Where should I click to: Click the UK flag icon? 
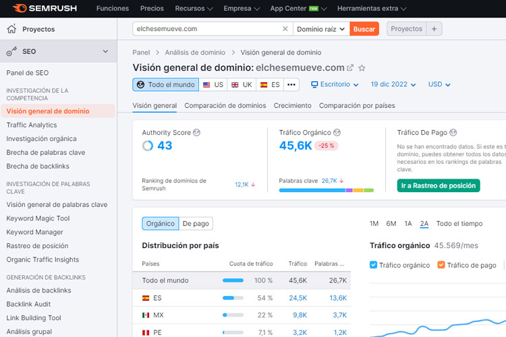(x=235, y=85)
